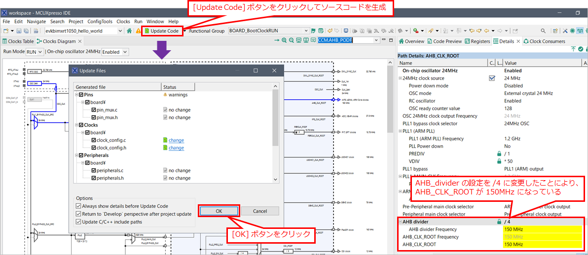Zoom out of the Clocks Diagram

[291, 40]
